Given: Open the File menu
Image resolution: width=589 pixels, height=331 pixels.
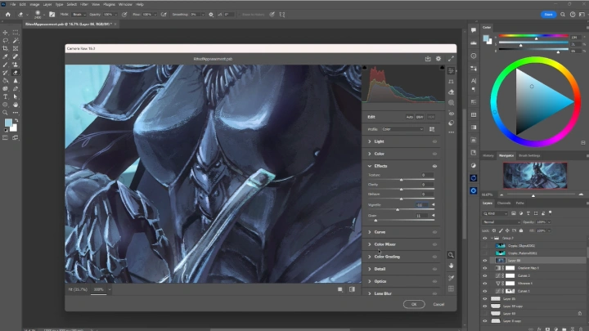Looking at the screenshot, I should click(12, 5).
